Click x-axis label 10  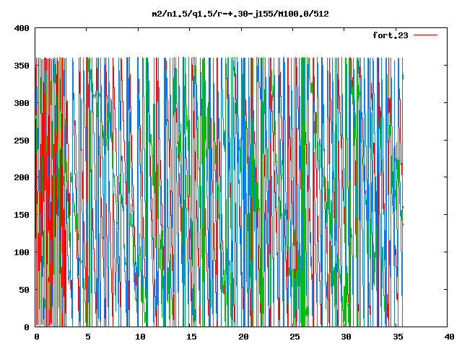pyautogui.click(x=140, y=337)
